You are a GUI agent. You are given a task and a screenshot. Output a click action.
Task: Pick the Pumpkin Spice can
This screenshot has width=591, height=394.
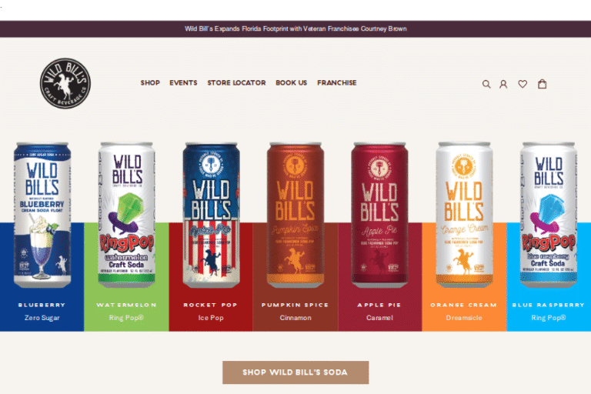coord(295,215)
